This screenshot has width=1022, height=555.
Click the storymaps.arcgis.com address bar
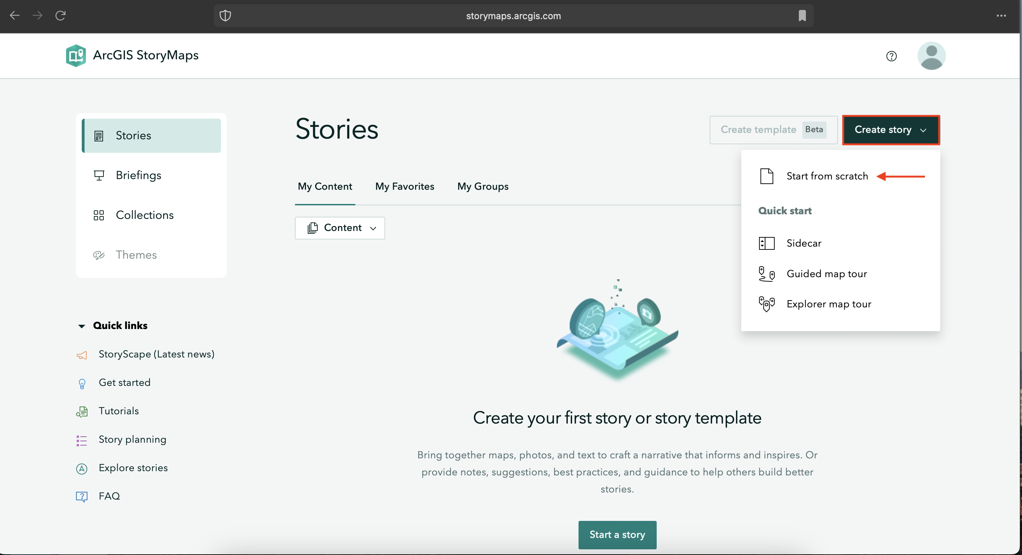[x=513, y=16]
